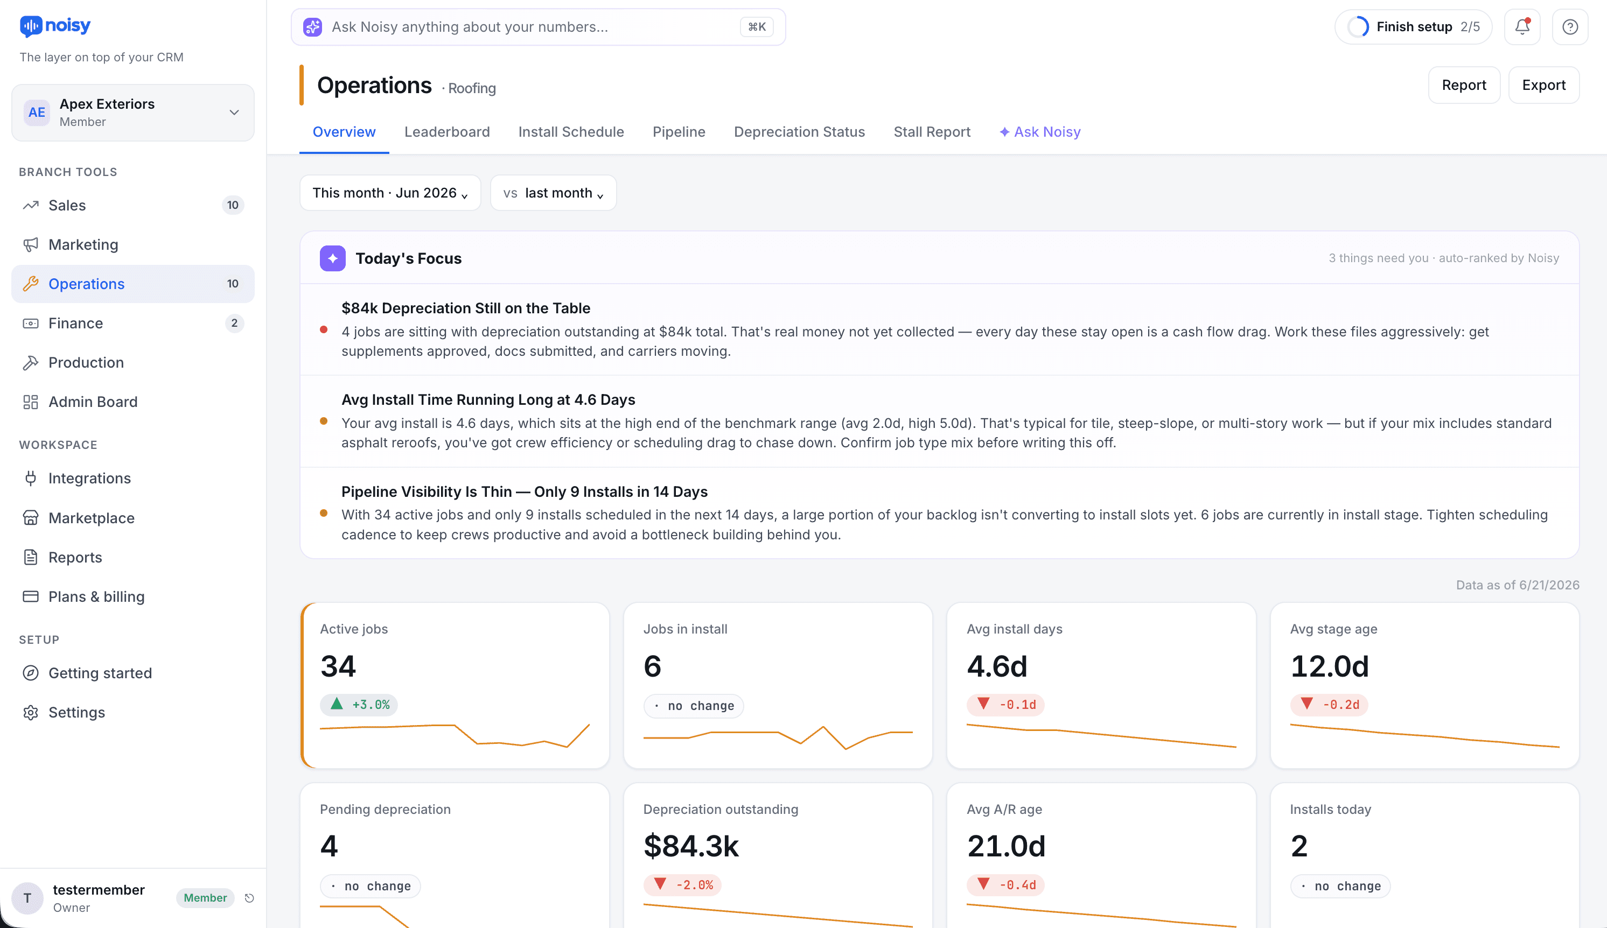Screen dimensions: 1607x928
Task: Open the help question mark icon
Action: [1570, 27]
